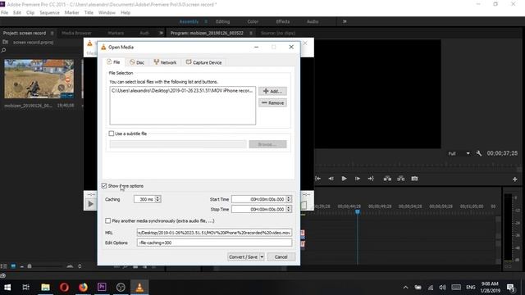
Task: Click the timeline playhead marker
Action: point(358,211)
